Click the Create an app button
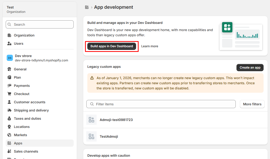This screenshot has width=270, height=159. pos(250,68)
